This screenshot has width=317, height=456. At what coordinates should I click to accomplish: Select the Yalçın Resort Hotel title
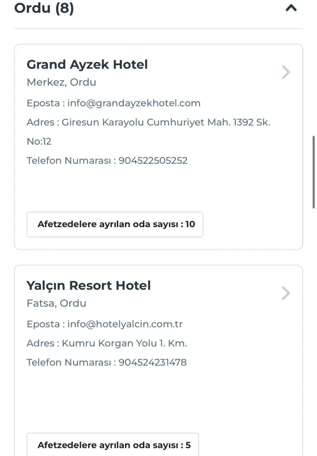(89, 285)
